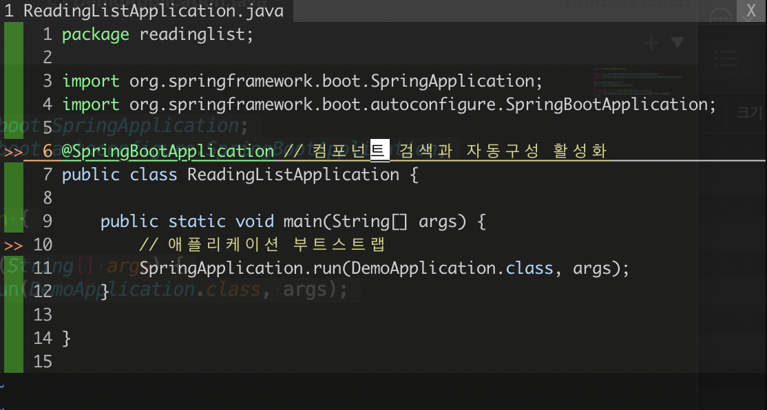Click the 'import' keyword on line 3
This screenshot has width=767, height=410.
pyautogui.click(x=90, y=81)
